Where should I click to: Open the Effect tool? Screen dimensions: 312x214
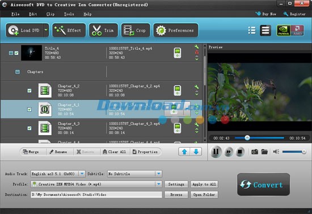[69, 30]
